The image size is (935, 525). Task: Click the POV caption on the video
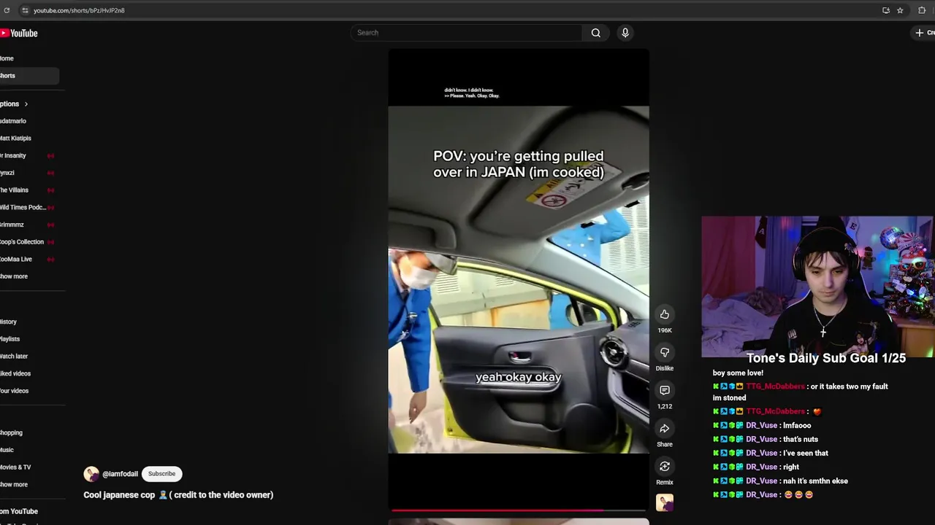(x=519, y=164)
